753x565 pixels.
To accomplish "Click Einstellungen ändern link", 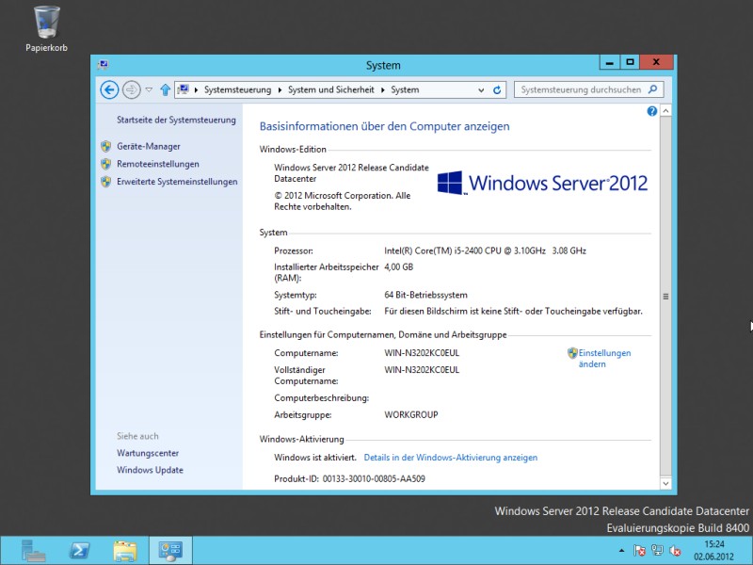I will tap(604, 359).
